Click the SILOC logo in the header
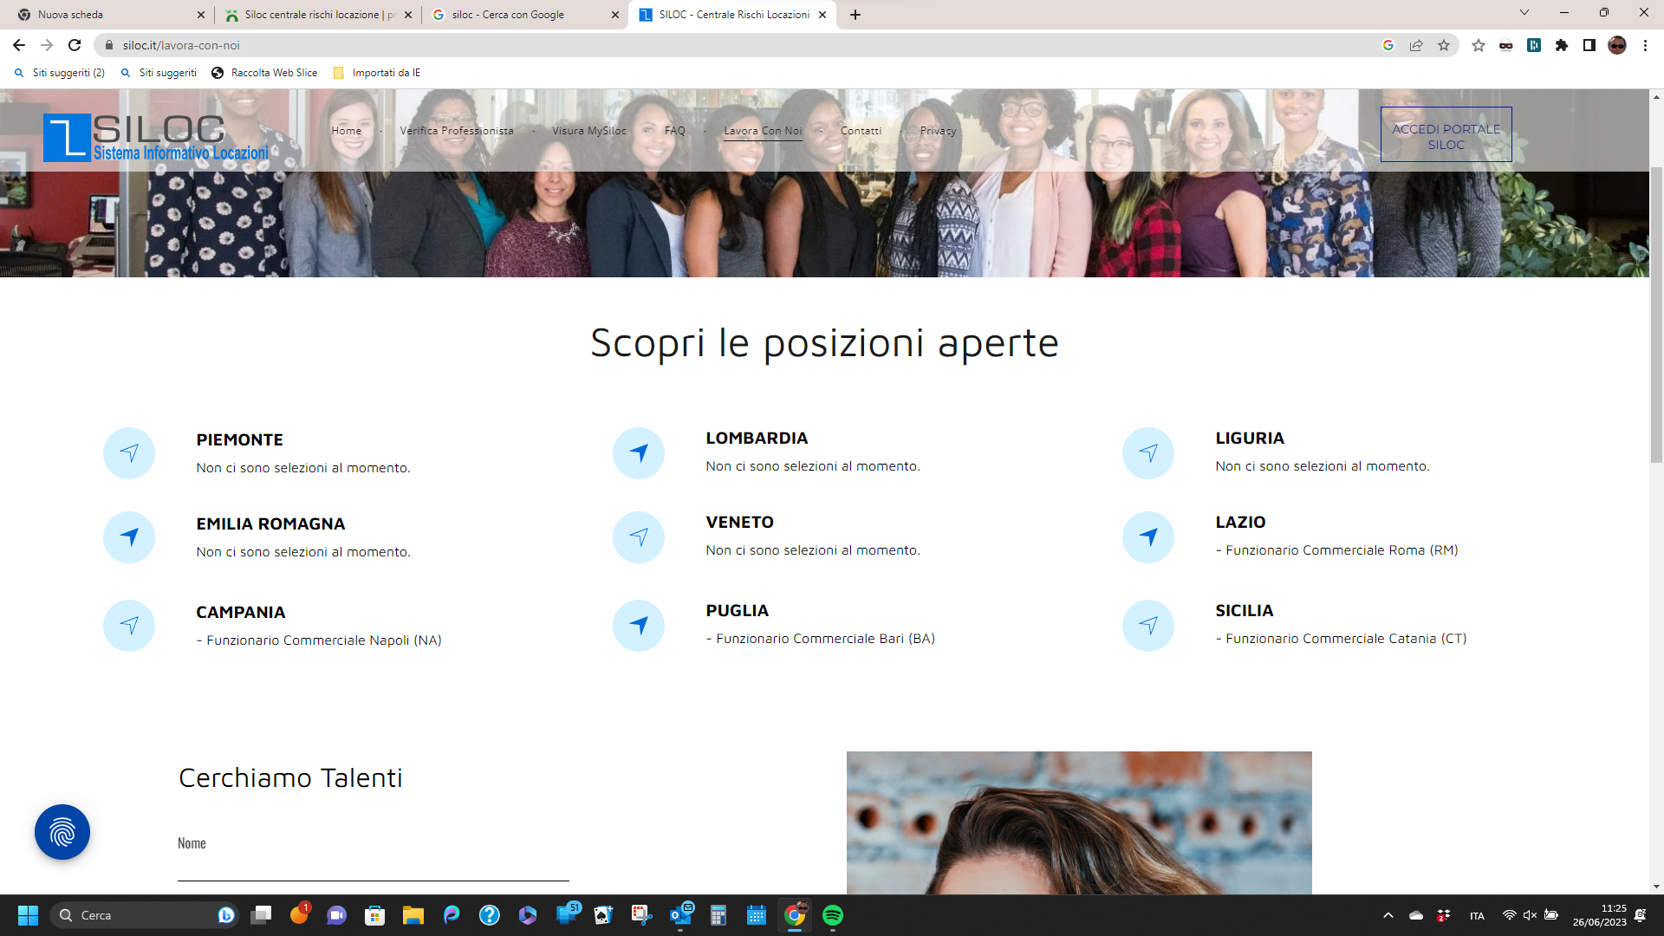 click(x=156, y=138)
